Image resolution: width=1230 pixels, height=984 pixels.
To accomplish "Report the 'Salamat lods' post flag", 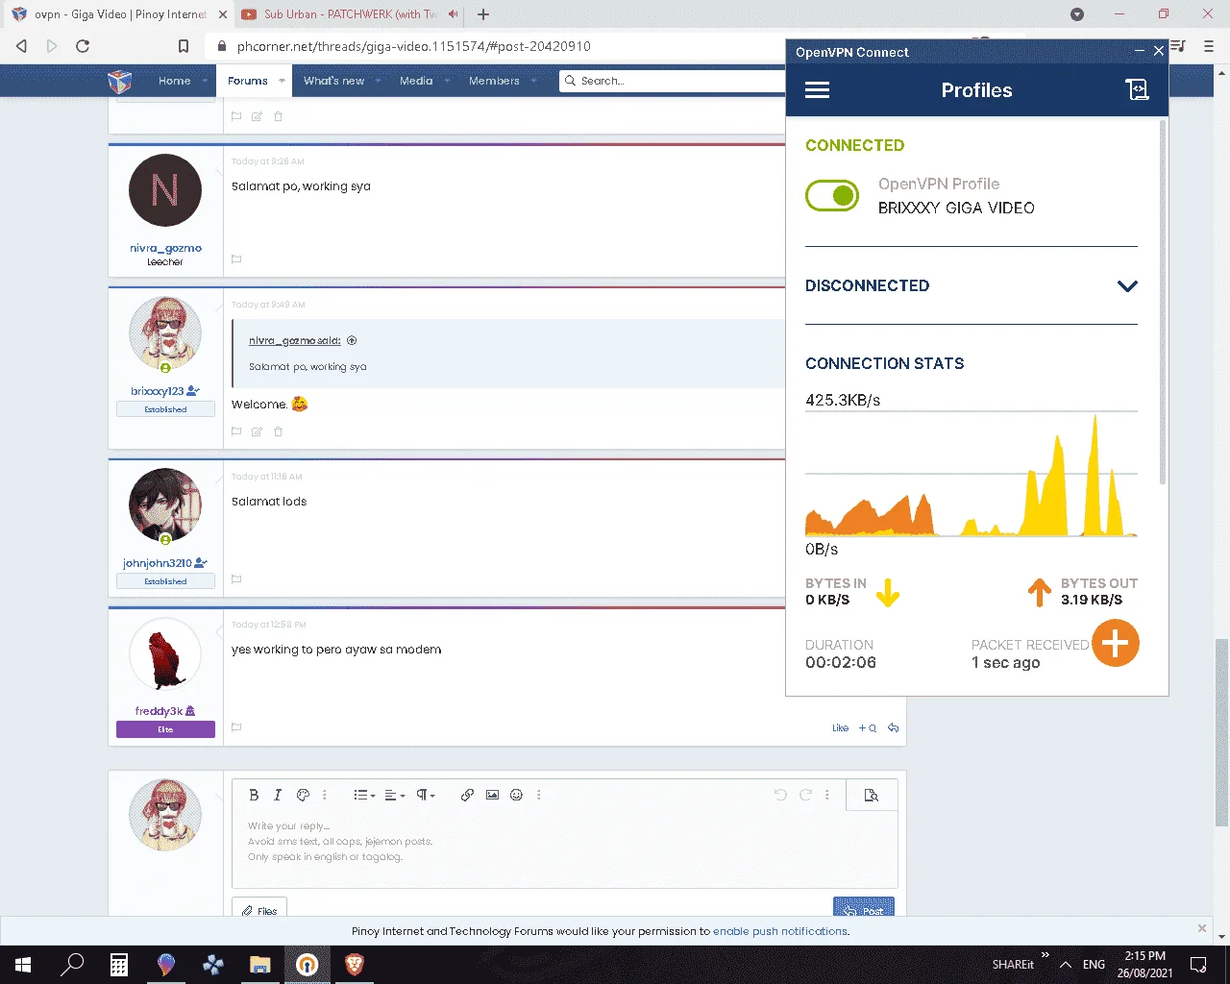I will [x=236, y=579].
